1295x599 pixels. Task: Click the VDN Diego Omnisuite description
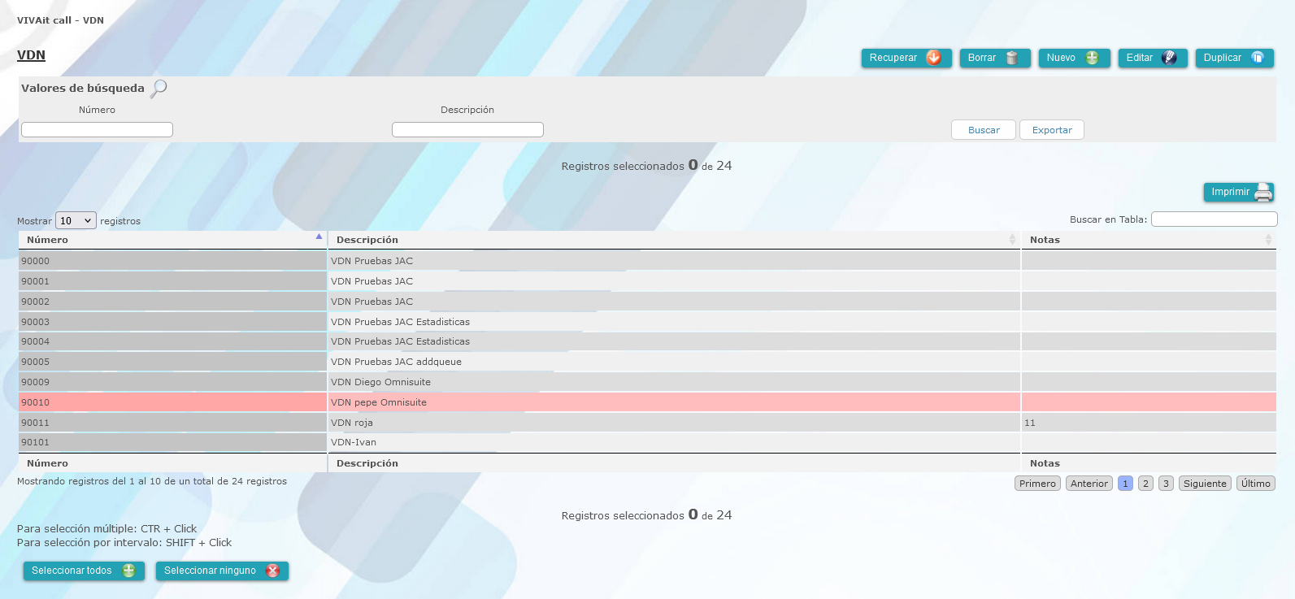tap(380, 382)
